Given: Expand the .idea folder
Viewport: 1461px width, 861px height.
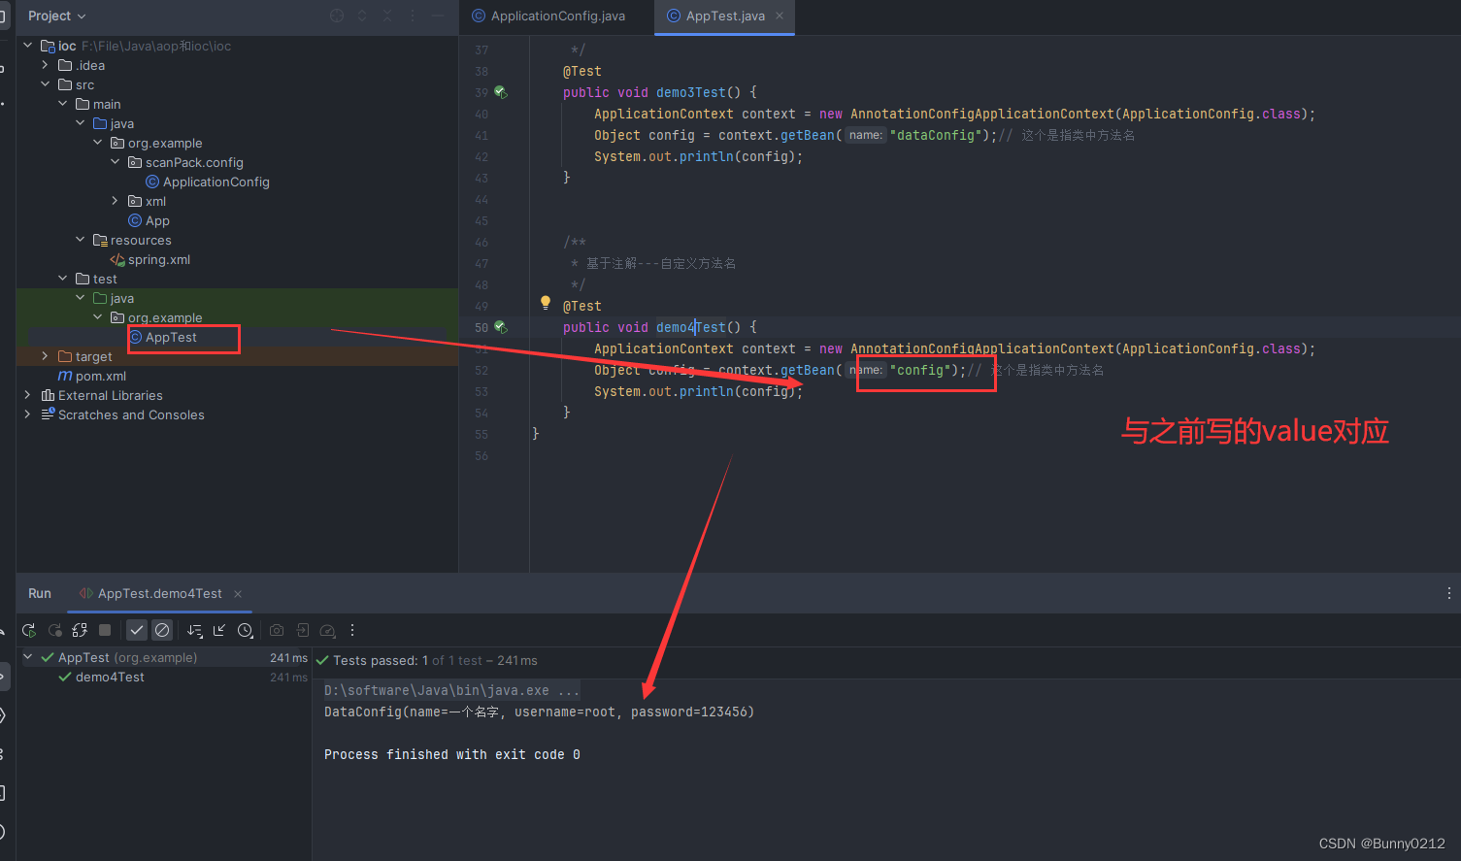Looking at the screenshot, I should [45, 65].
